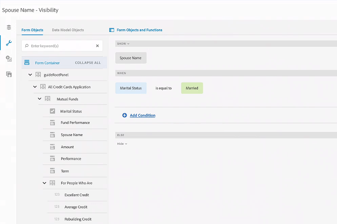Switch to the Form Objects tab
The image size is (337, 224).
point(32,30)
